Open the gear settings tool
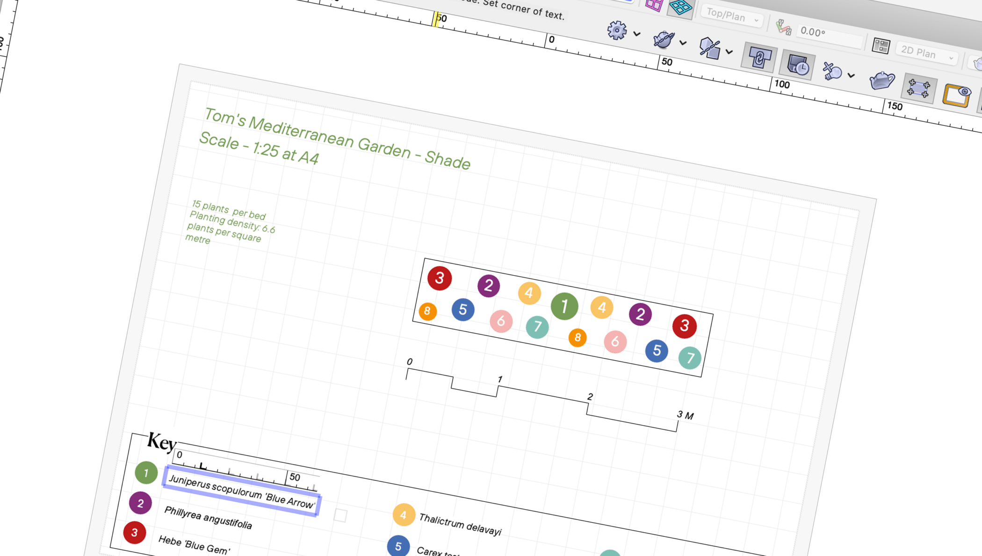 point(617,30)
